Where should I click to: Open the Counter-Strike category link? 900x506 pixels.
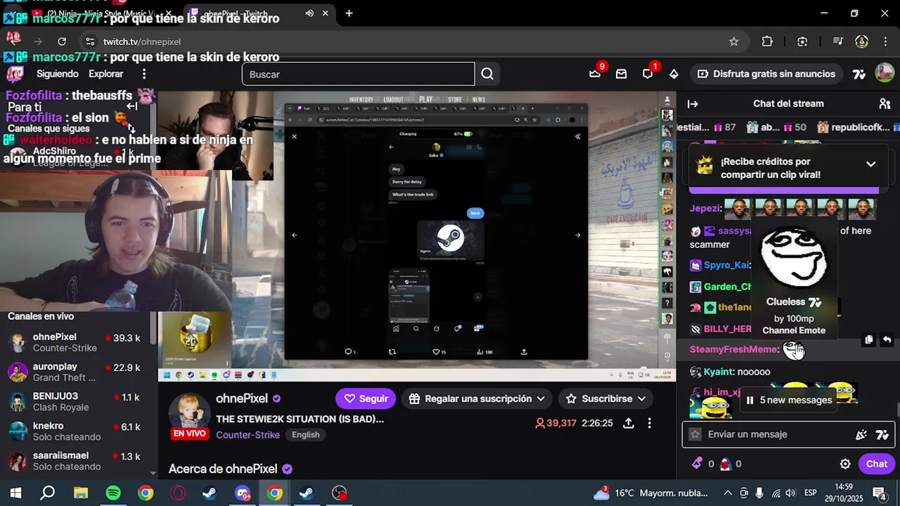[x=247, y=434]
